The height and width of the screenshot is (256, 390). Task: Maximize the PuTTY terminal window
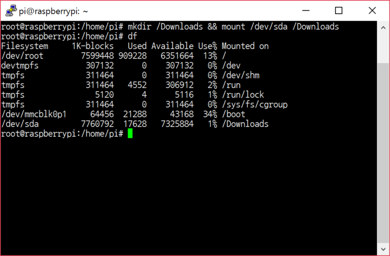(x=338, y=11)
